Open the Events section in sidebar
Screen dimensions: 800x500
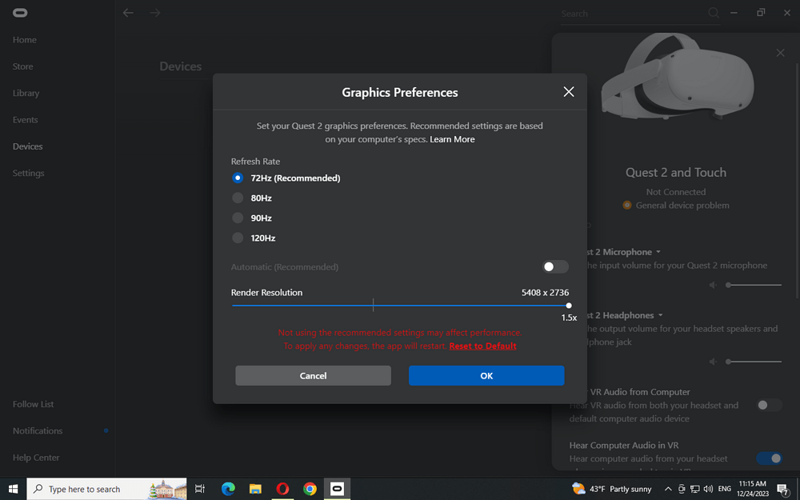tap(25, 120)
